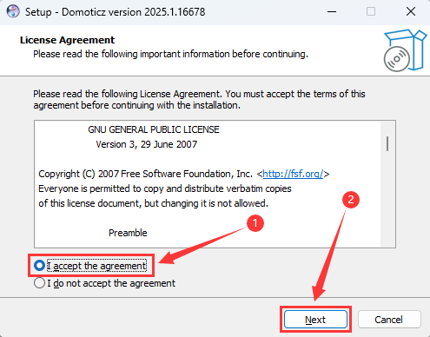Open the http://fsf.org/ link
This screenshot has height=337, width=430.
(293, 174)
